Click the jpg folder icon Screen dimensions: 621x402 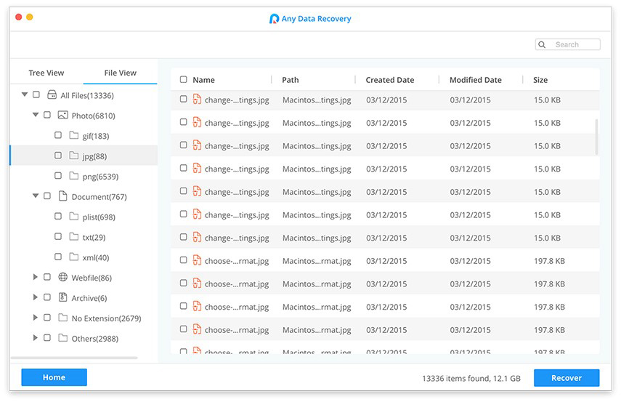[73, 156]
